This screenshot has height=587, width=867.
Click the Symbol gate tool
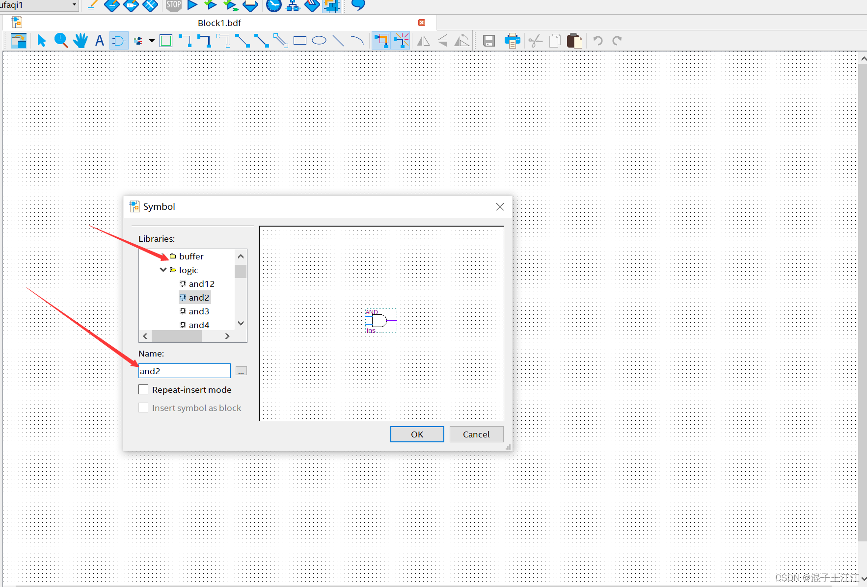pos(119,41)
